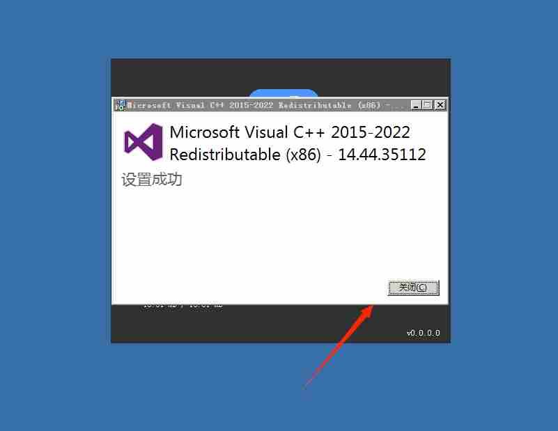Image resolution: width=558 pixels, height=431 pixels.
Task: Click the 2015-2022 year range in heading
Action: coord(371,132)
